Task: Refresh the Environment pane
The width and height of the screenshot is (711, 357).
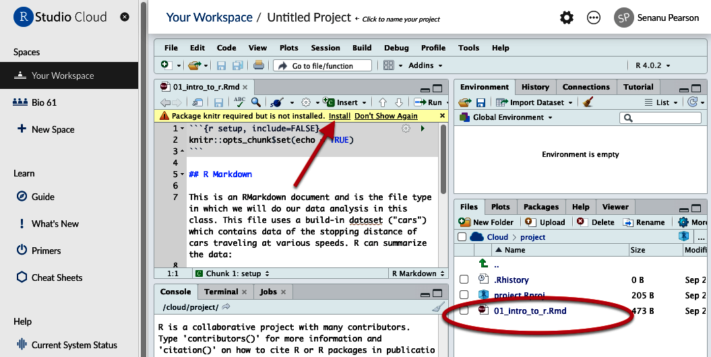Action: (x=692, y=102)
